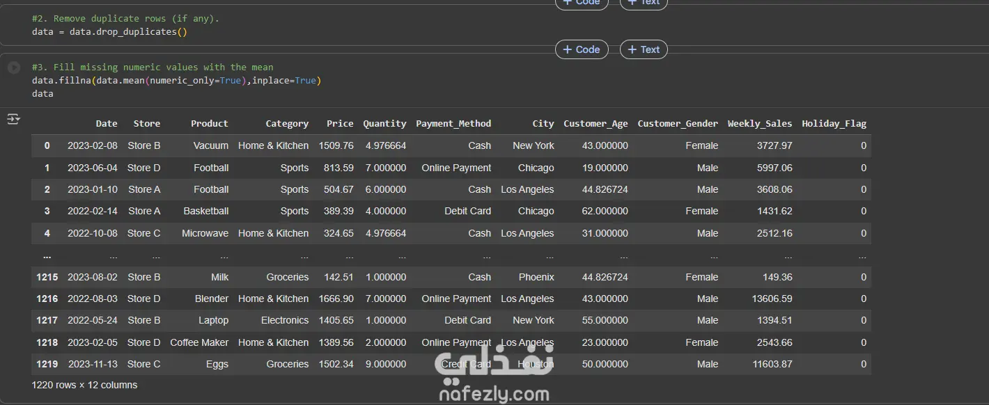989x405 pixels.
Task: Click the date 2023-11-13 cell
Action: (93, 365)
